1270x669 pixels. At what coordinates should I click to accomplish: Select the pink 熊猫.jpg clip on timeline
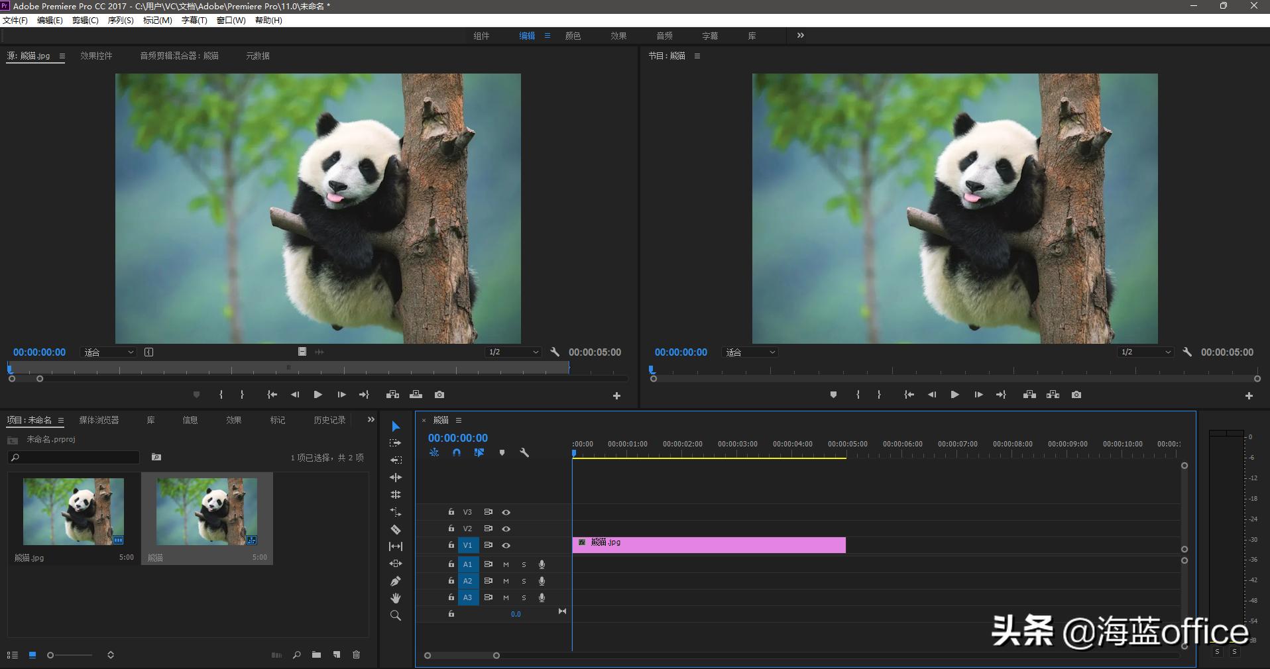click(x=709, y=545)
